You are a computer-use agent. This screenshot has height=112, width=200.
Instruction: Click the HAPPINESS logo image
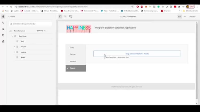tap(79, 29)
